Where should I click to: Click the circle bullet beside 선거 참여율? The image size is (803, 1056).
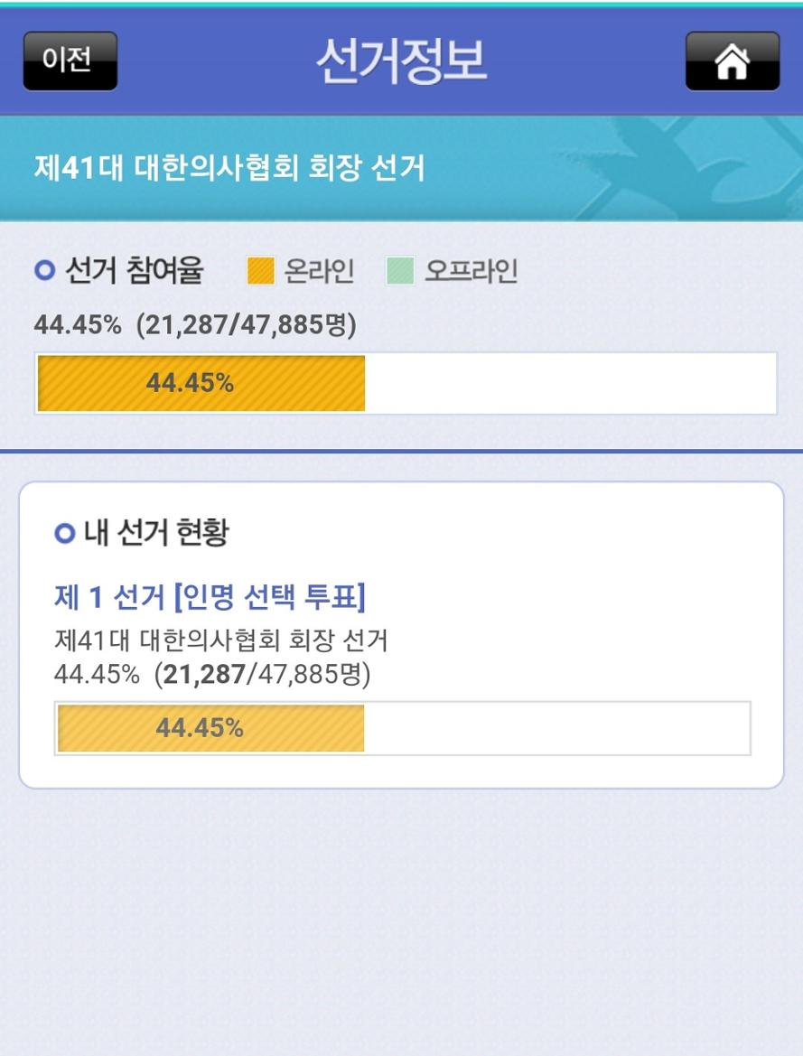tap(45, 270)
